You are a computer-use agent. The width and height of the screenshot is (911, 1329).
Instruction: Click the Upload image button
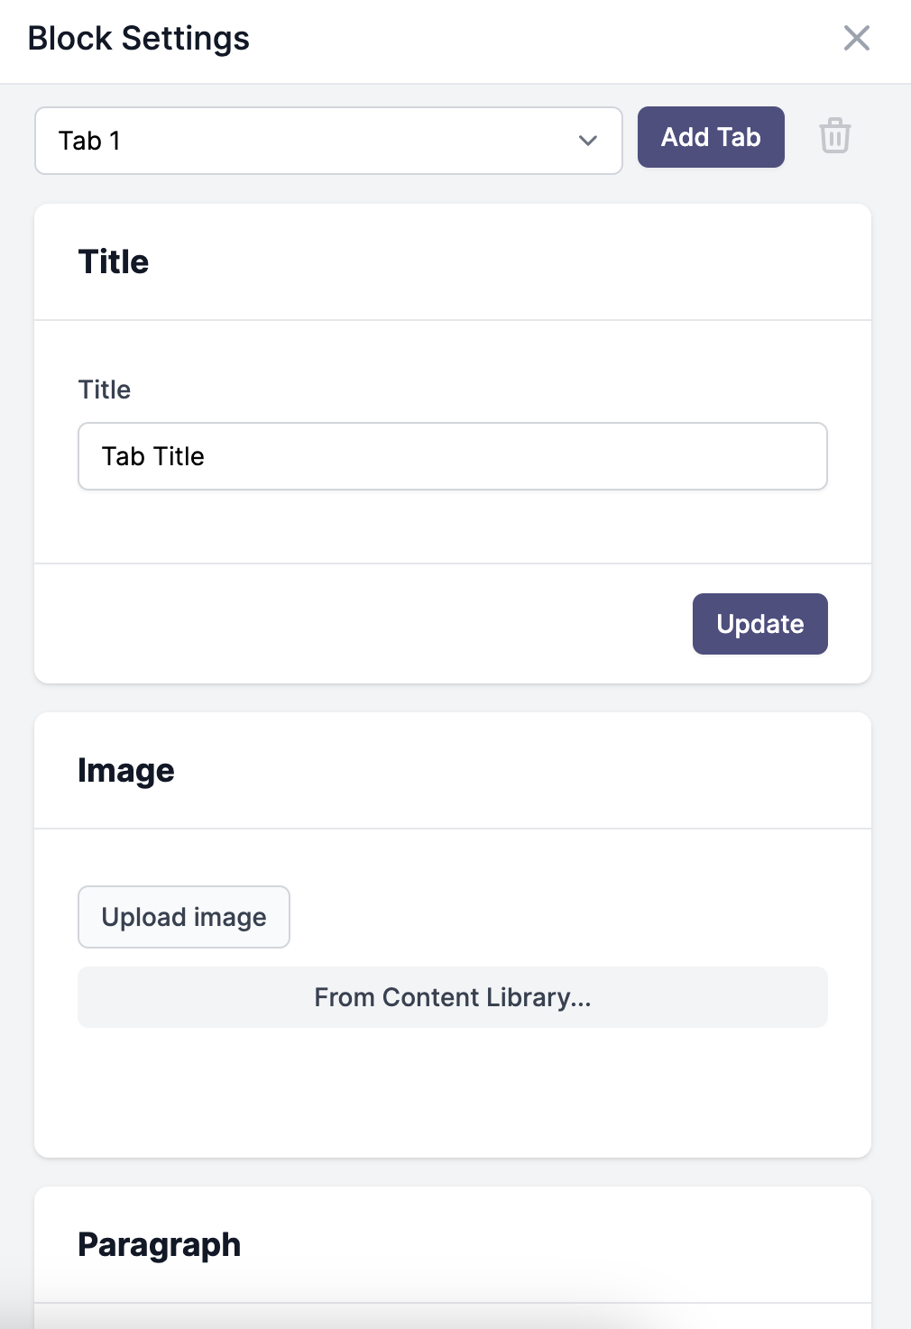[x=184, y=917]
